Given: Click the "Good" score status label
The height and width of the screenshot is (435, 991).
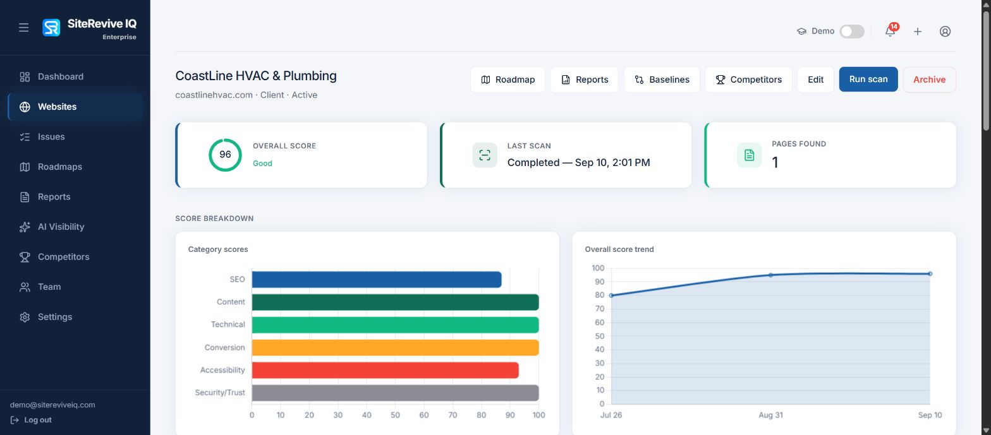Looking at the screenshot, I should coord(262,163).
